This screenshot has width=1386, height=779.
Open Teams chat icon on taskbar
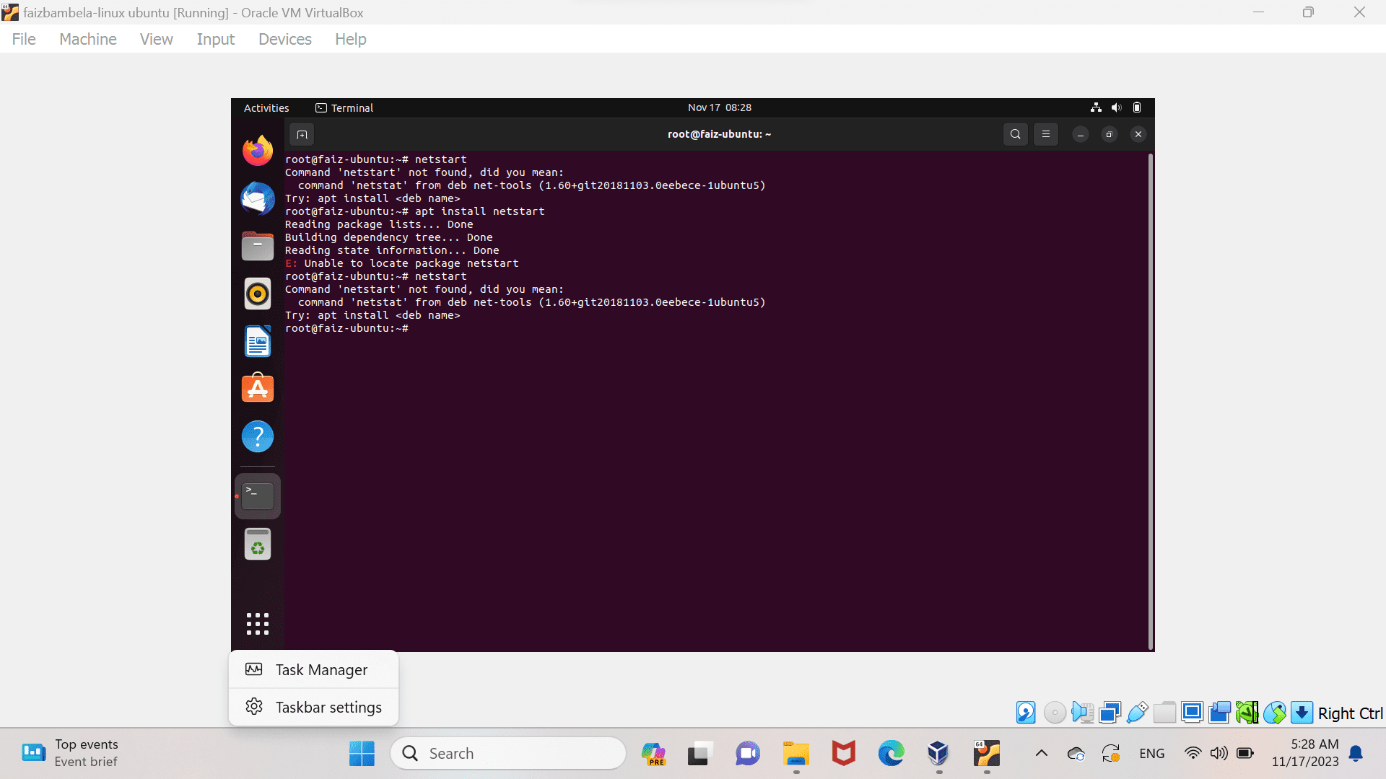748,754
